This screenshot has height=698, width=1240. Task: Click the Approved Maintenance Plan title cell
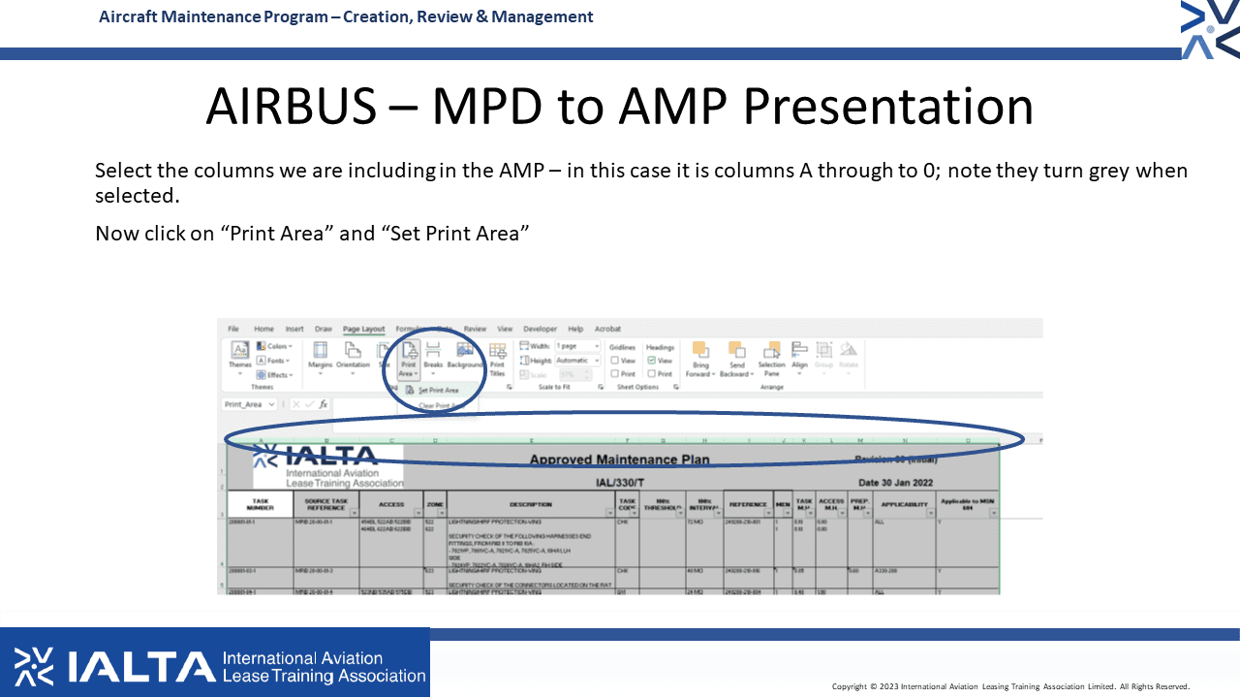tap(619, 460)
